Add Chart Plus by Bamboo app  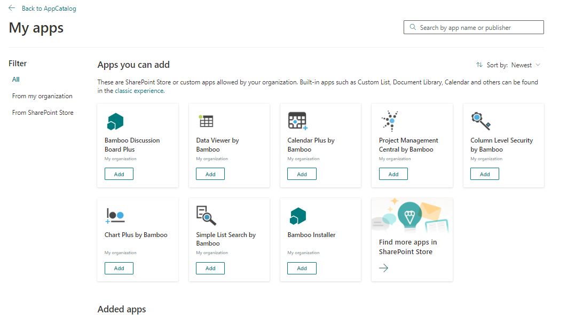click(119, 268)
